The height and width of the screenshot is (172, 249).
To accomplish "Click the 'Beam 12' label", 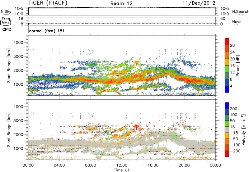I will click(x=121, y=3).
